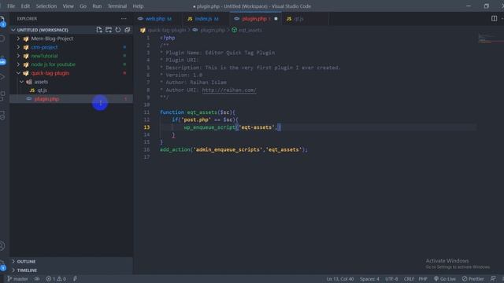This screenshot has width=504, height=283.
Task: Refresh the Explorer file tree
Action: (118, 30)
